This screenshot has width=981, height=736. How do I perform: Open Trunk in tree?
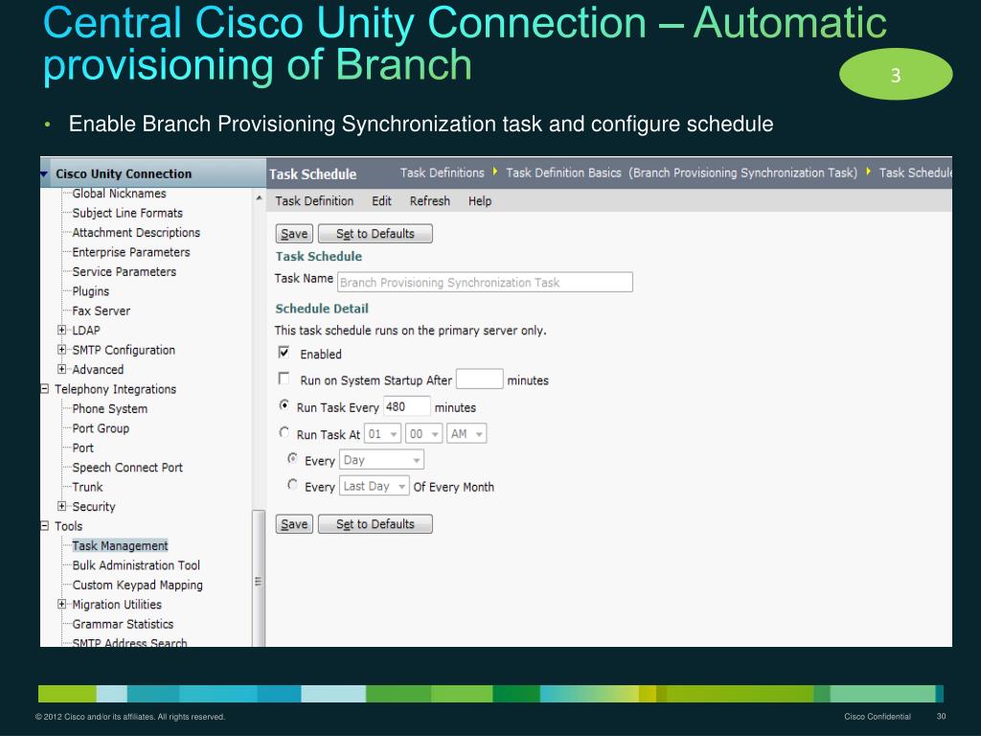click(x=87, y=486)
